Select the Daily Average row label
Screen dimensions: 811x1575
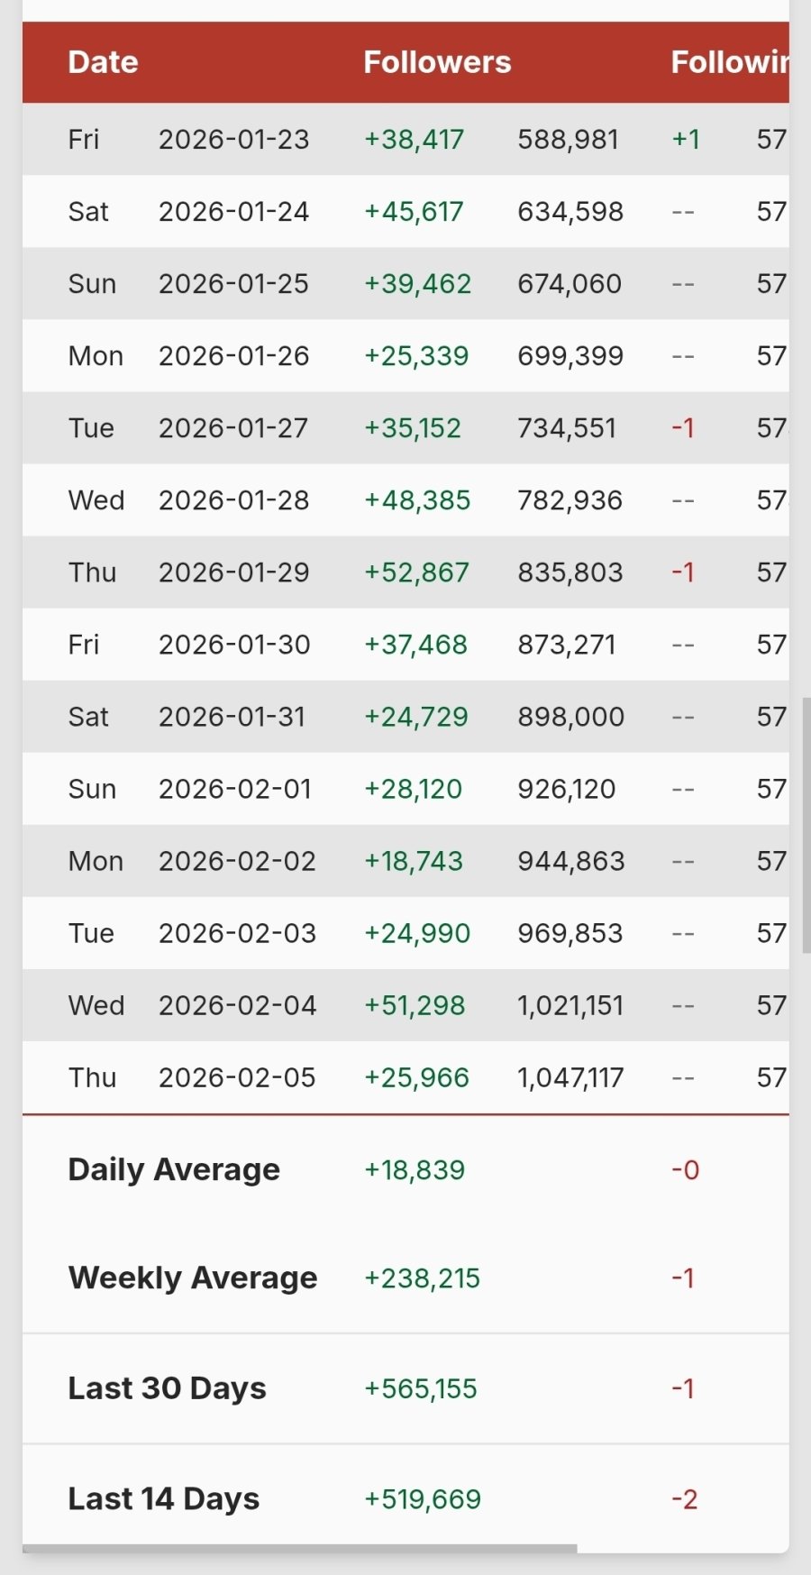(174, 1169)
